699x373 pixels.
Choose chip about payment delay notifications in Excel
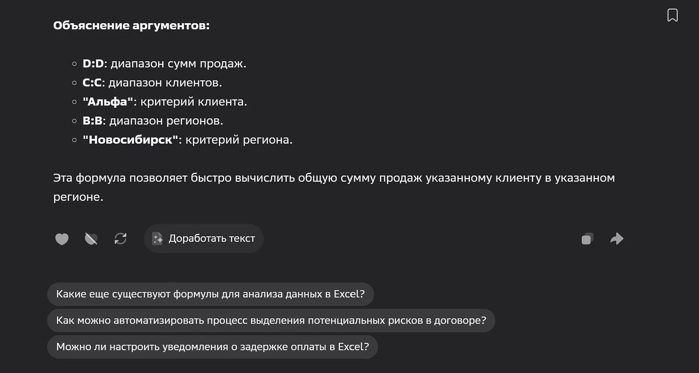(213, 347)
